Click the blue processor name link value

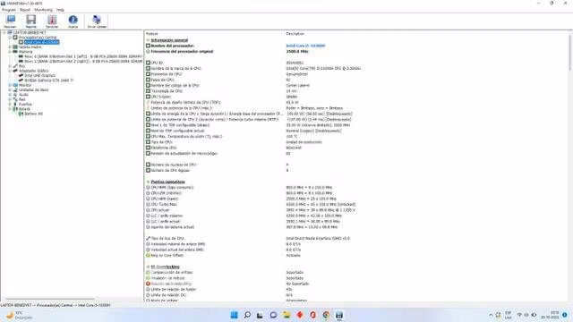coord(305,46)
